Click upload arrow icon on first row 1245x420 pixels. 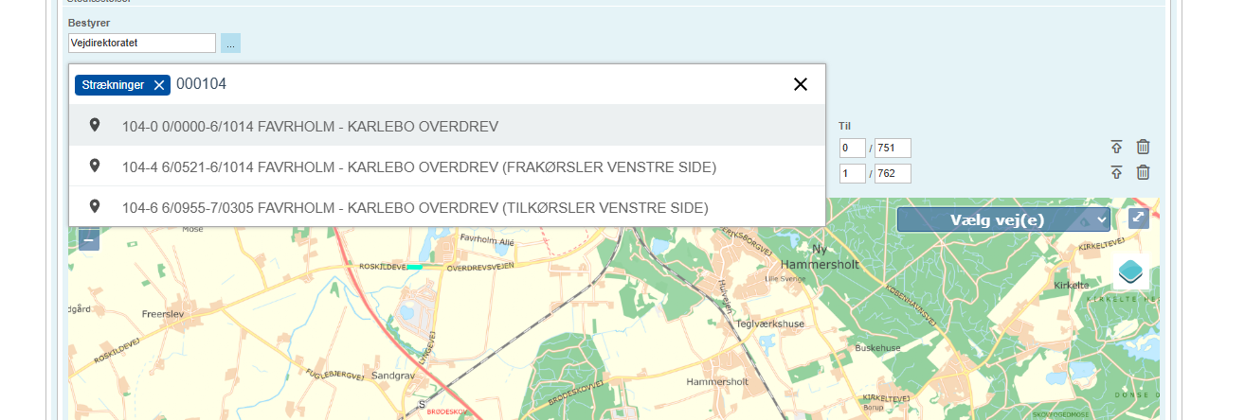coord(1116,147)
